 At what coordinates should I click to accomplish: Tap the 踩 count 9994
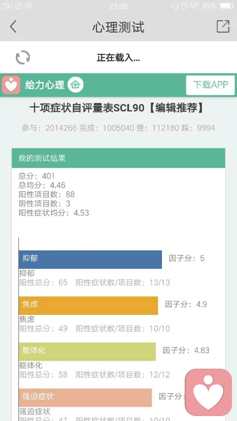[206, 128]
